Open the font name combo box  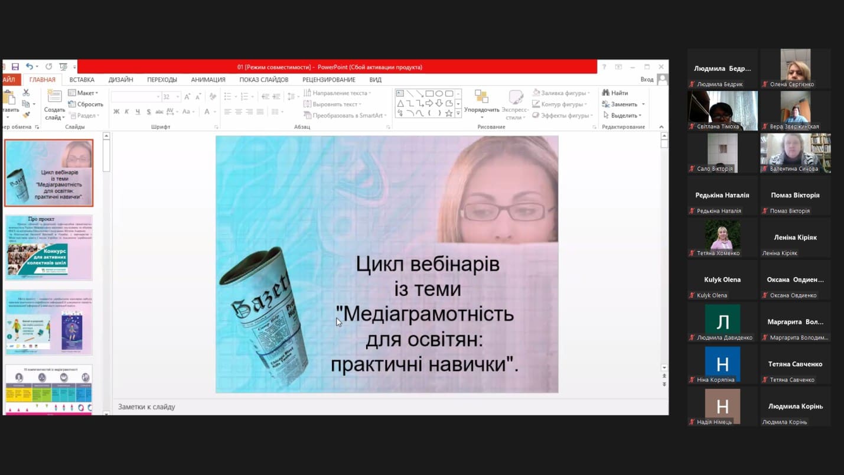click(x=136, y=96)
